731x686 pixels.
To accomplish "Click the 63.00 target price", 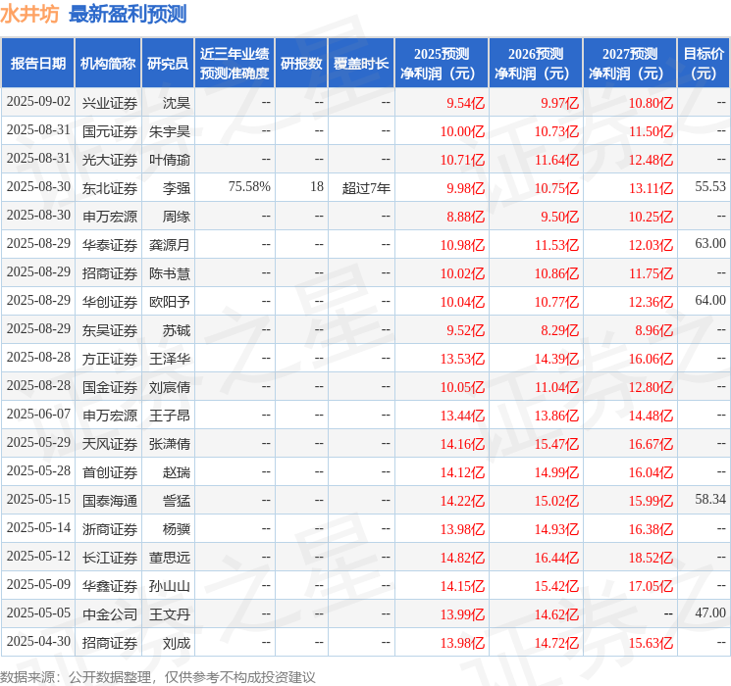I will pyautogui.click(x=710, y=244).
